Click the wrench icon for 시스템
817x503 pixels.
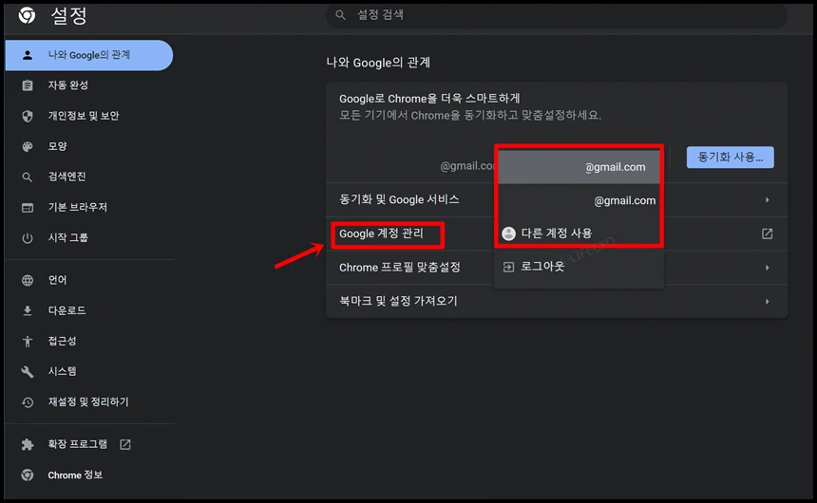[28, 372]
